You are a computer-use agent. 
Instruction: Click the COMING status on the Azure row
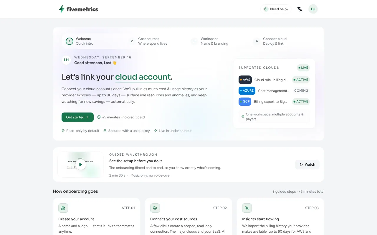click(301, 90)
